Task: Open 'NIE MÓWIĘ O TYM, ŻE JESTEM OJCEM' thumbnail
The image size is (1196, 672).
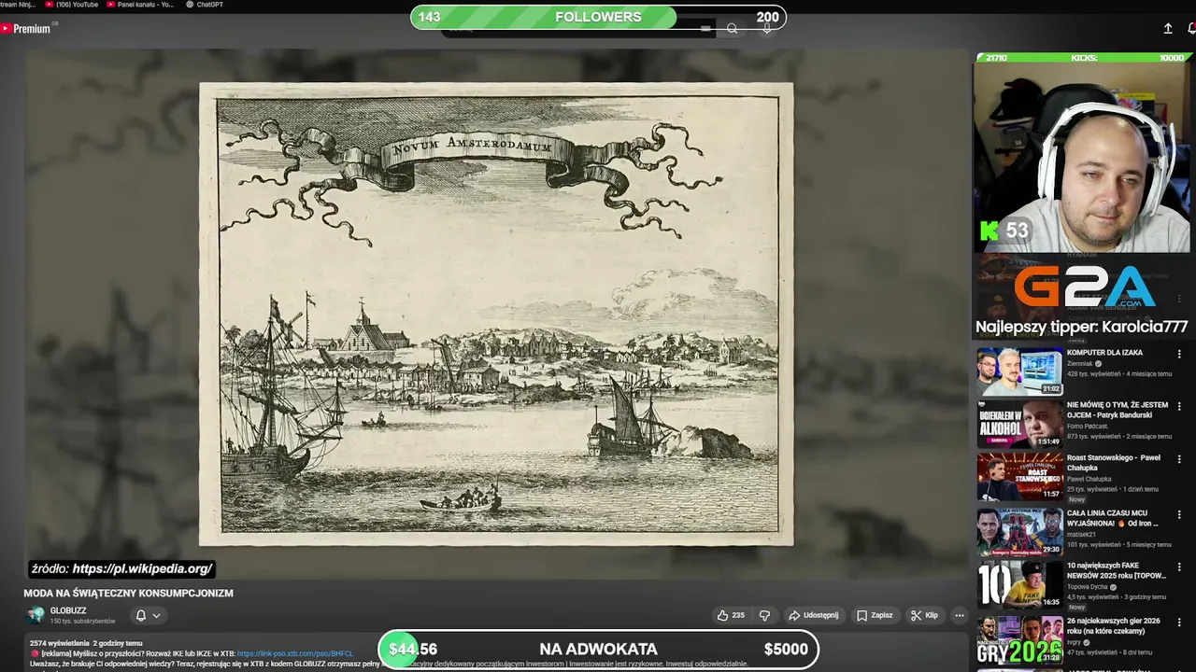Action: (1020, 424)
